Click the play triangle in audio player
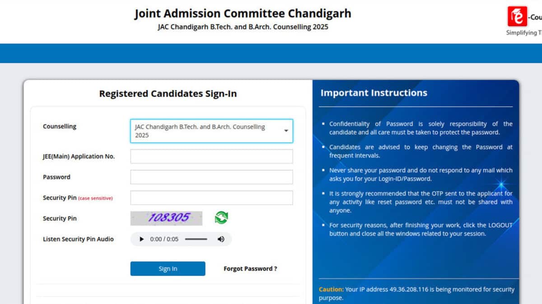This screenshot has width=542, height=304. 141,239
